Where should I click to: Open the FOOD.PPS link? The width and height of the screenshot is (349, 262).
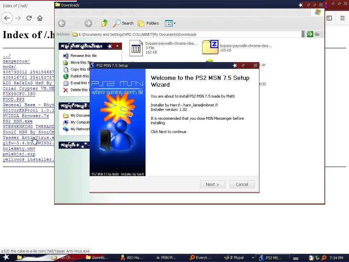tap(14, 99)
